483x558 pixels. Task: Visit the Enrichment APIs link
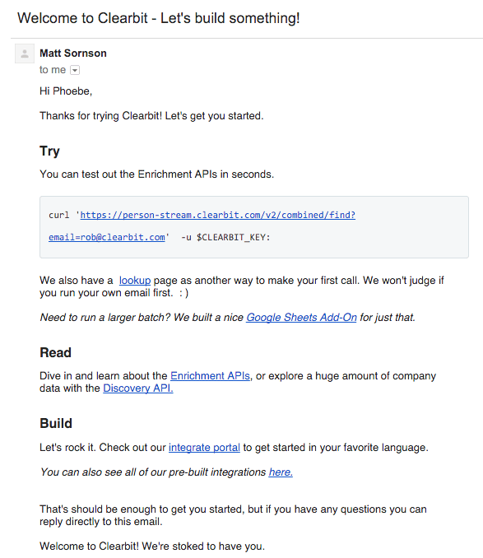point(210,376)
